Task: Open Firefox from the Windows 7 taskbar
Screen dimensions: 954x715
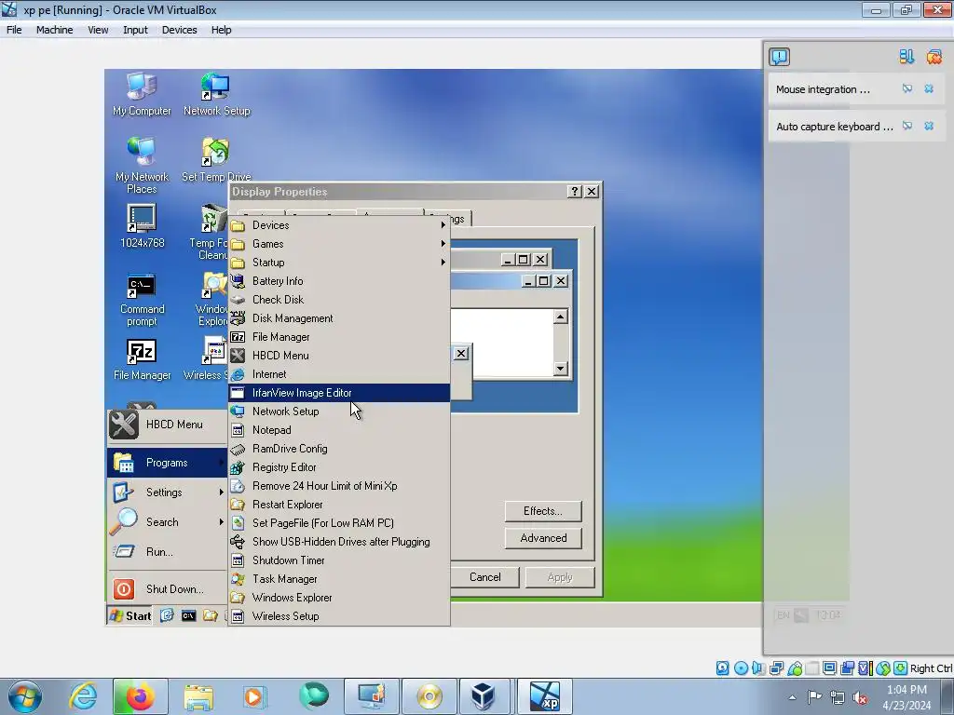Action: [140, 696]
